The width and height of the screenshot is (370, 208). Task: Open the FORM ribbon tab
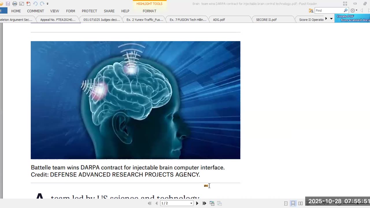[x=71, y=11]
